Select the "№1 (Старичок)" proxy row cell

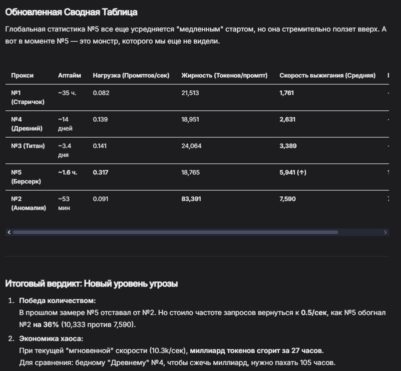[x=27, y=97]
